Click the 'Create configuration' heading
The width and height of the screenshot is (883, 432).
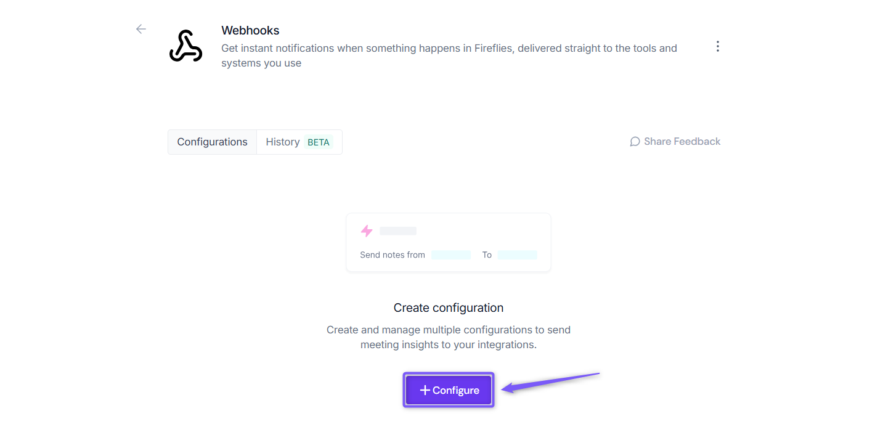tap(449, 308)
